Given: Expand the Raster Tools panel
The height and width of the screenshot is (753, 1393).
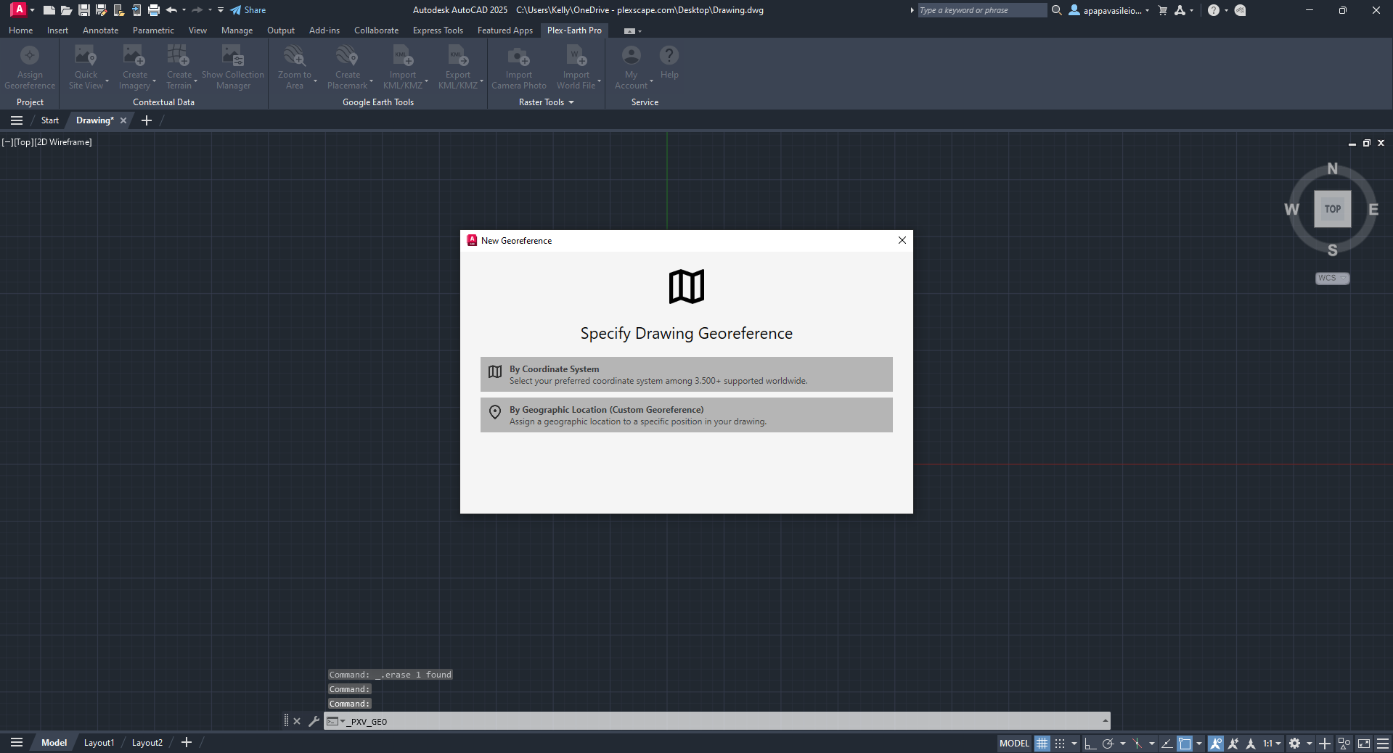Looking at the screenshot, I should [546, 102].
